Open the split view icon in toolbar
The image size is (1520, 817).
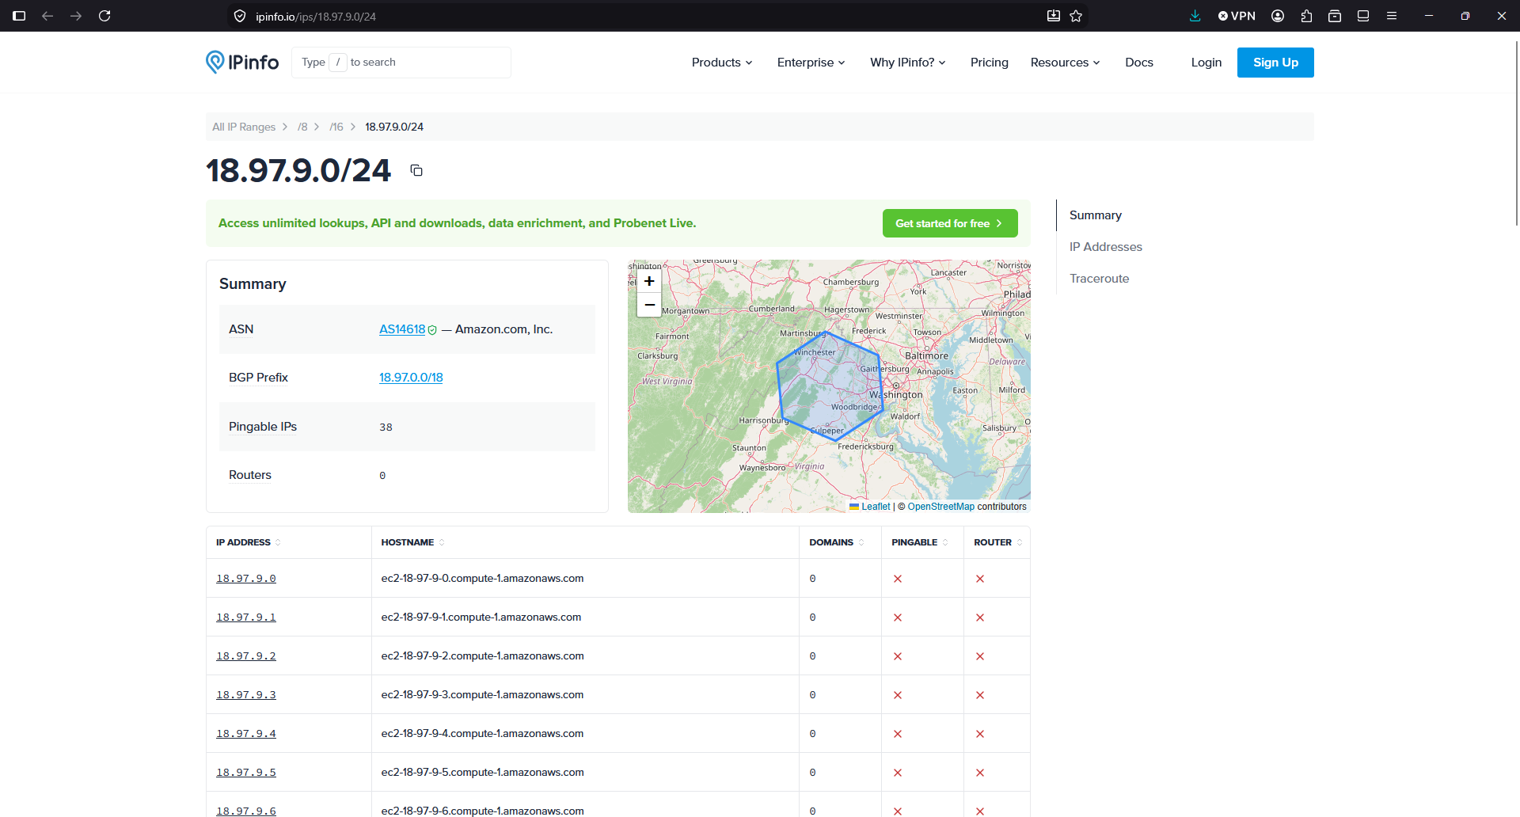coord(1363,16)
